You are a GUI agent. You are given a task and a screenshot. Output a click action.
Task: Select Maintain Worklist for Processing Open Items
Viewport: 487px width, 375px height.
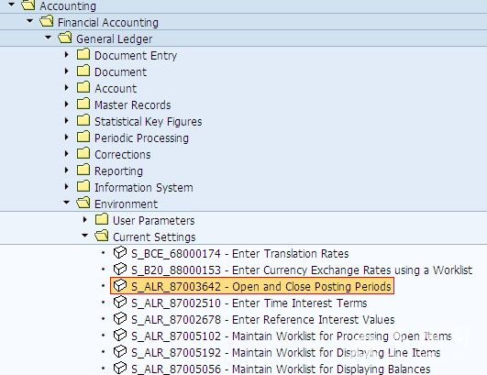click(292, 336)
